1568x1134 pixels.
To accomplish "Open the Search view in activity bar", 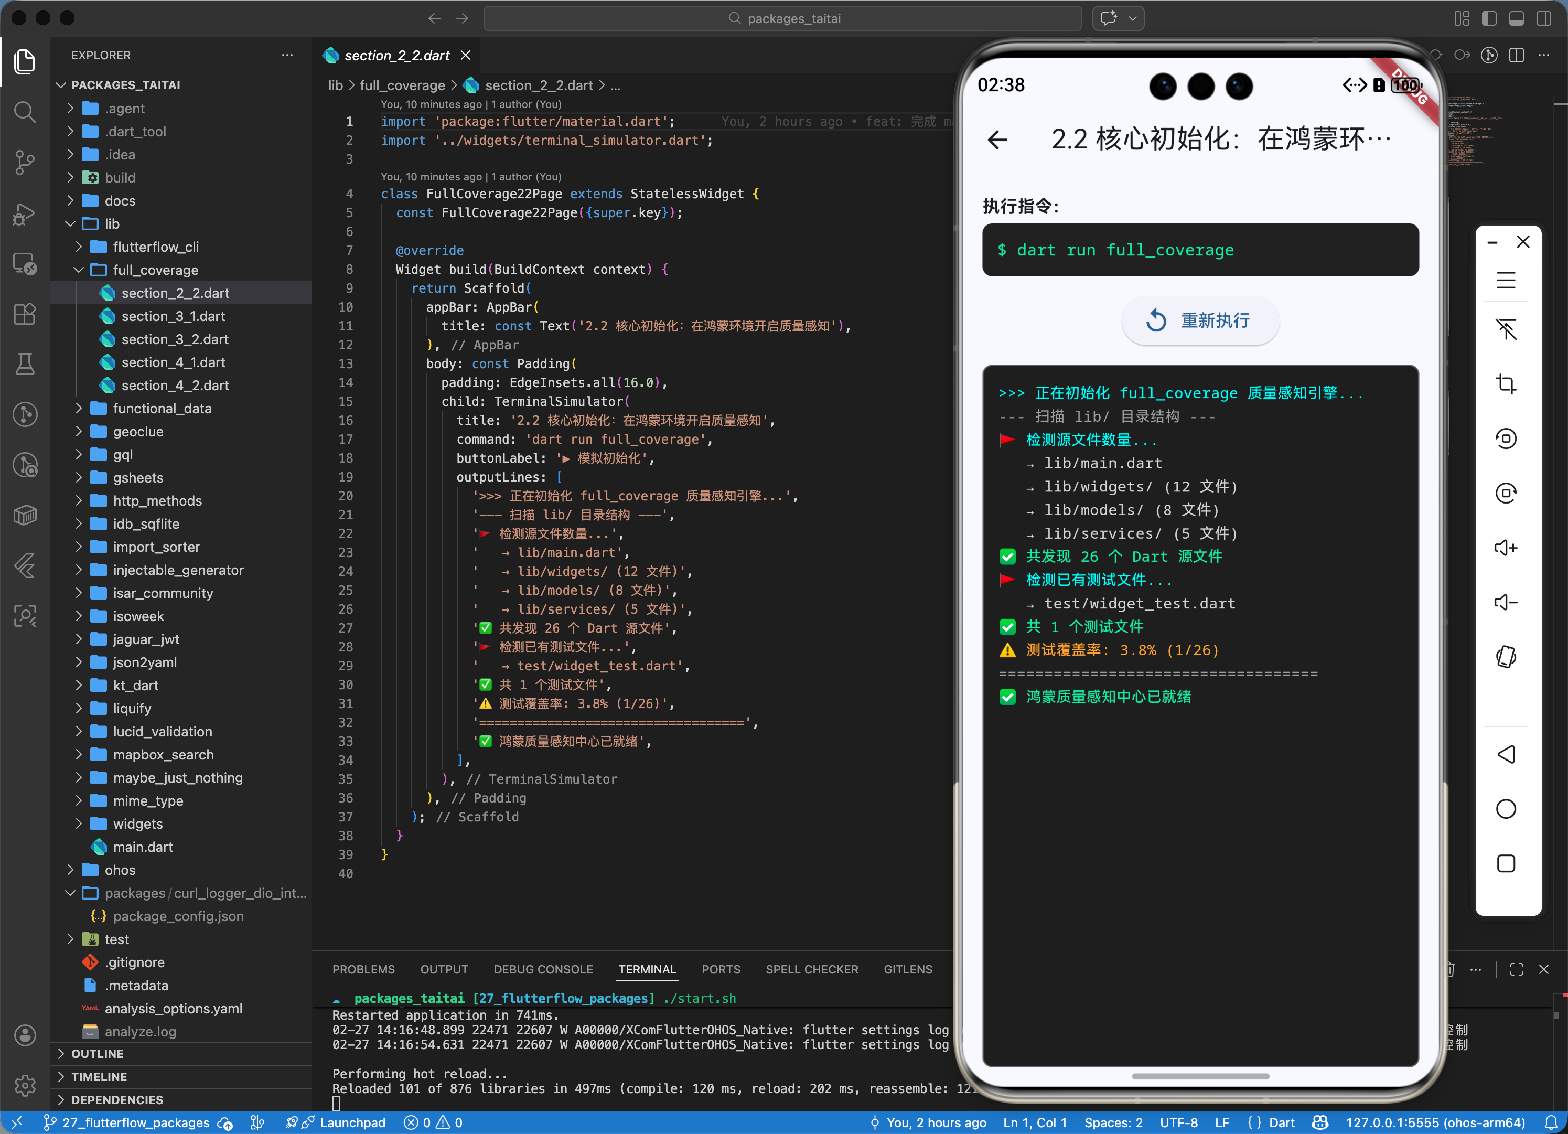I will (x=25, y=111).
